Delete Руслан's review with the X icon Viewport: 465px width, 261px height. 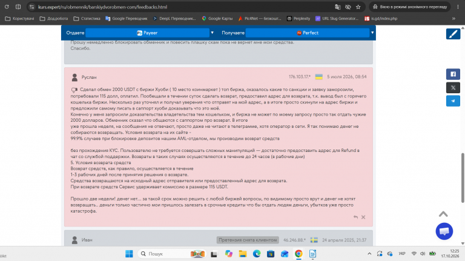[363, 217]
